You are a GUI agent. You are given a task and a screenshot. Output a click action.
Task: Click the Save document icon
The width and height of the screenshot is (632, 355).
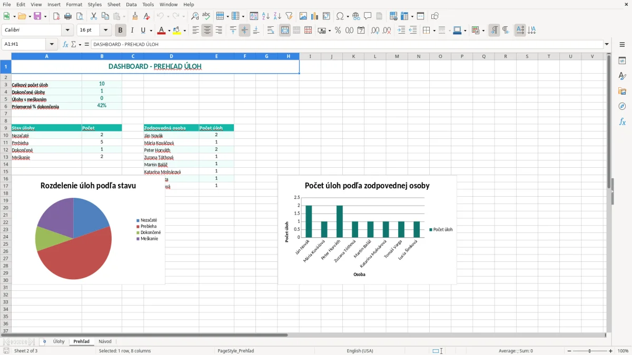(37, 16)
